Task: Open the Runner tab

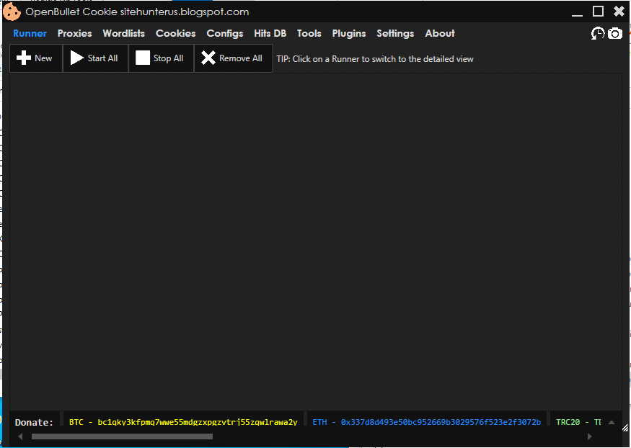Action: (30, 33)
